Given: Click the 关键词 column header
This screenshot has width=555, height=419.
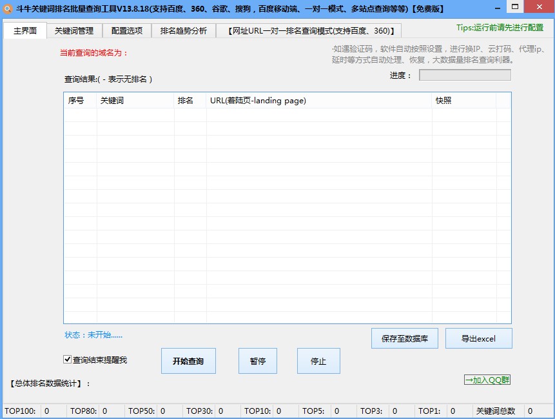Looking at the screenshot, I should click(x=135, y=101).
